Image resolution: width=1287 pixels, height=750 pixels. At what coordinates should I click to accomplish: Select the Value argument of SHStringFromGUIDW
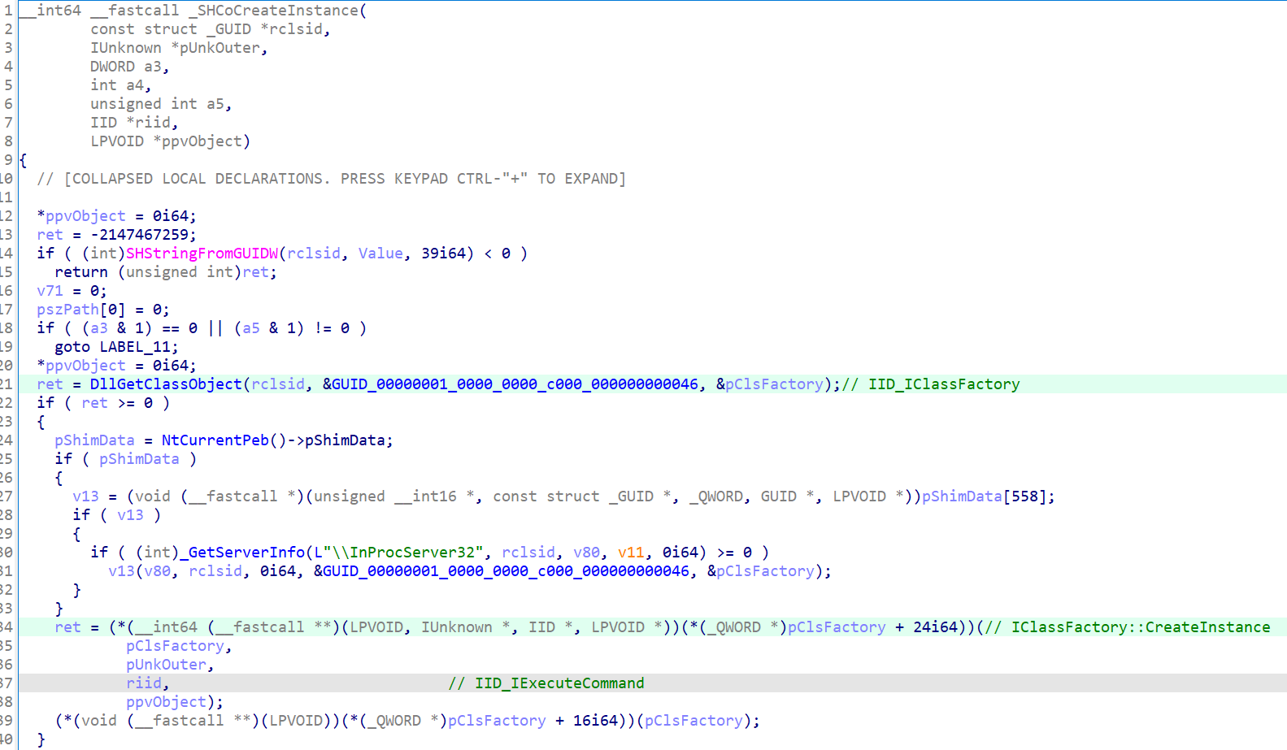coord(380,254)
